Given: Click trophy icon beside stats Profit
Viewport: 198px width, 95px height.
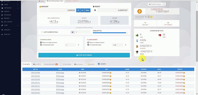Looking at the screenshot, I should (x=137, y=52).
